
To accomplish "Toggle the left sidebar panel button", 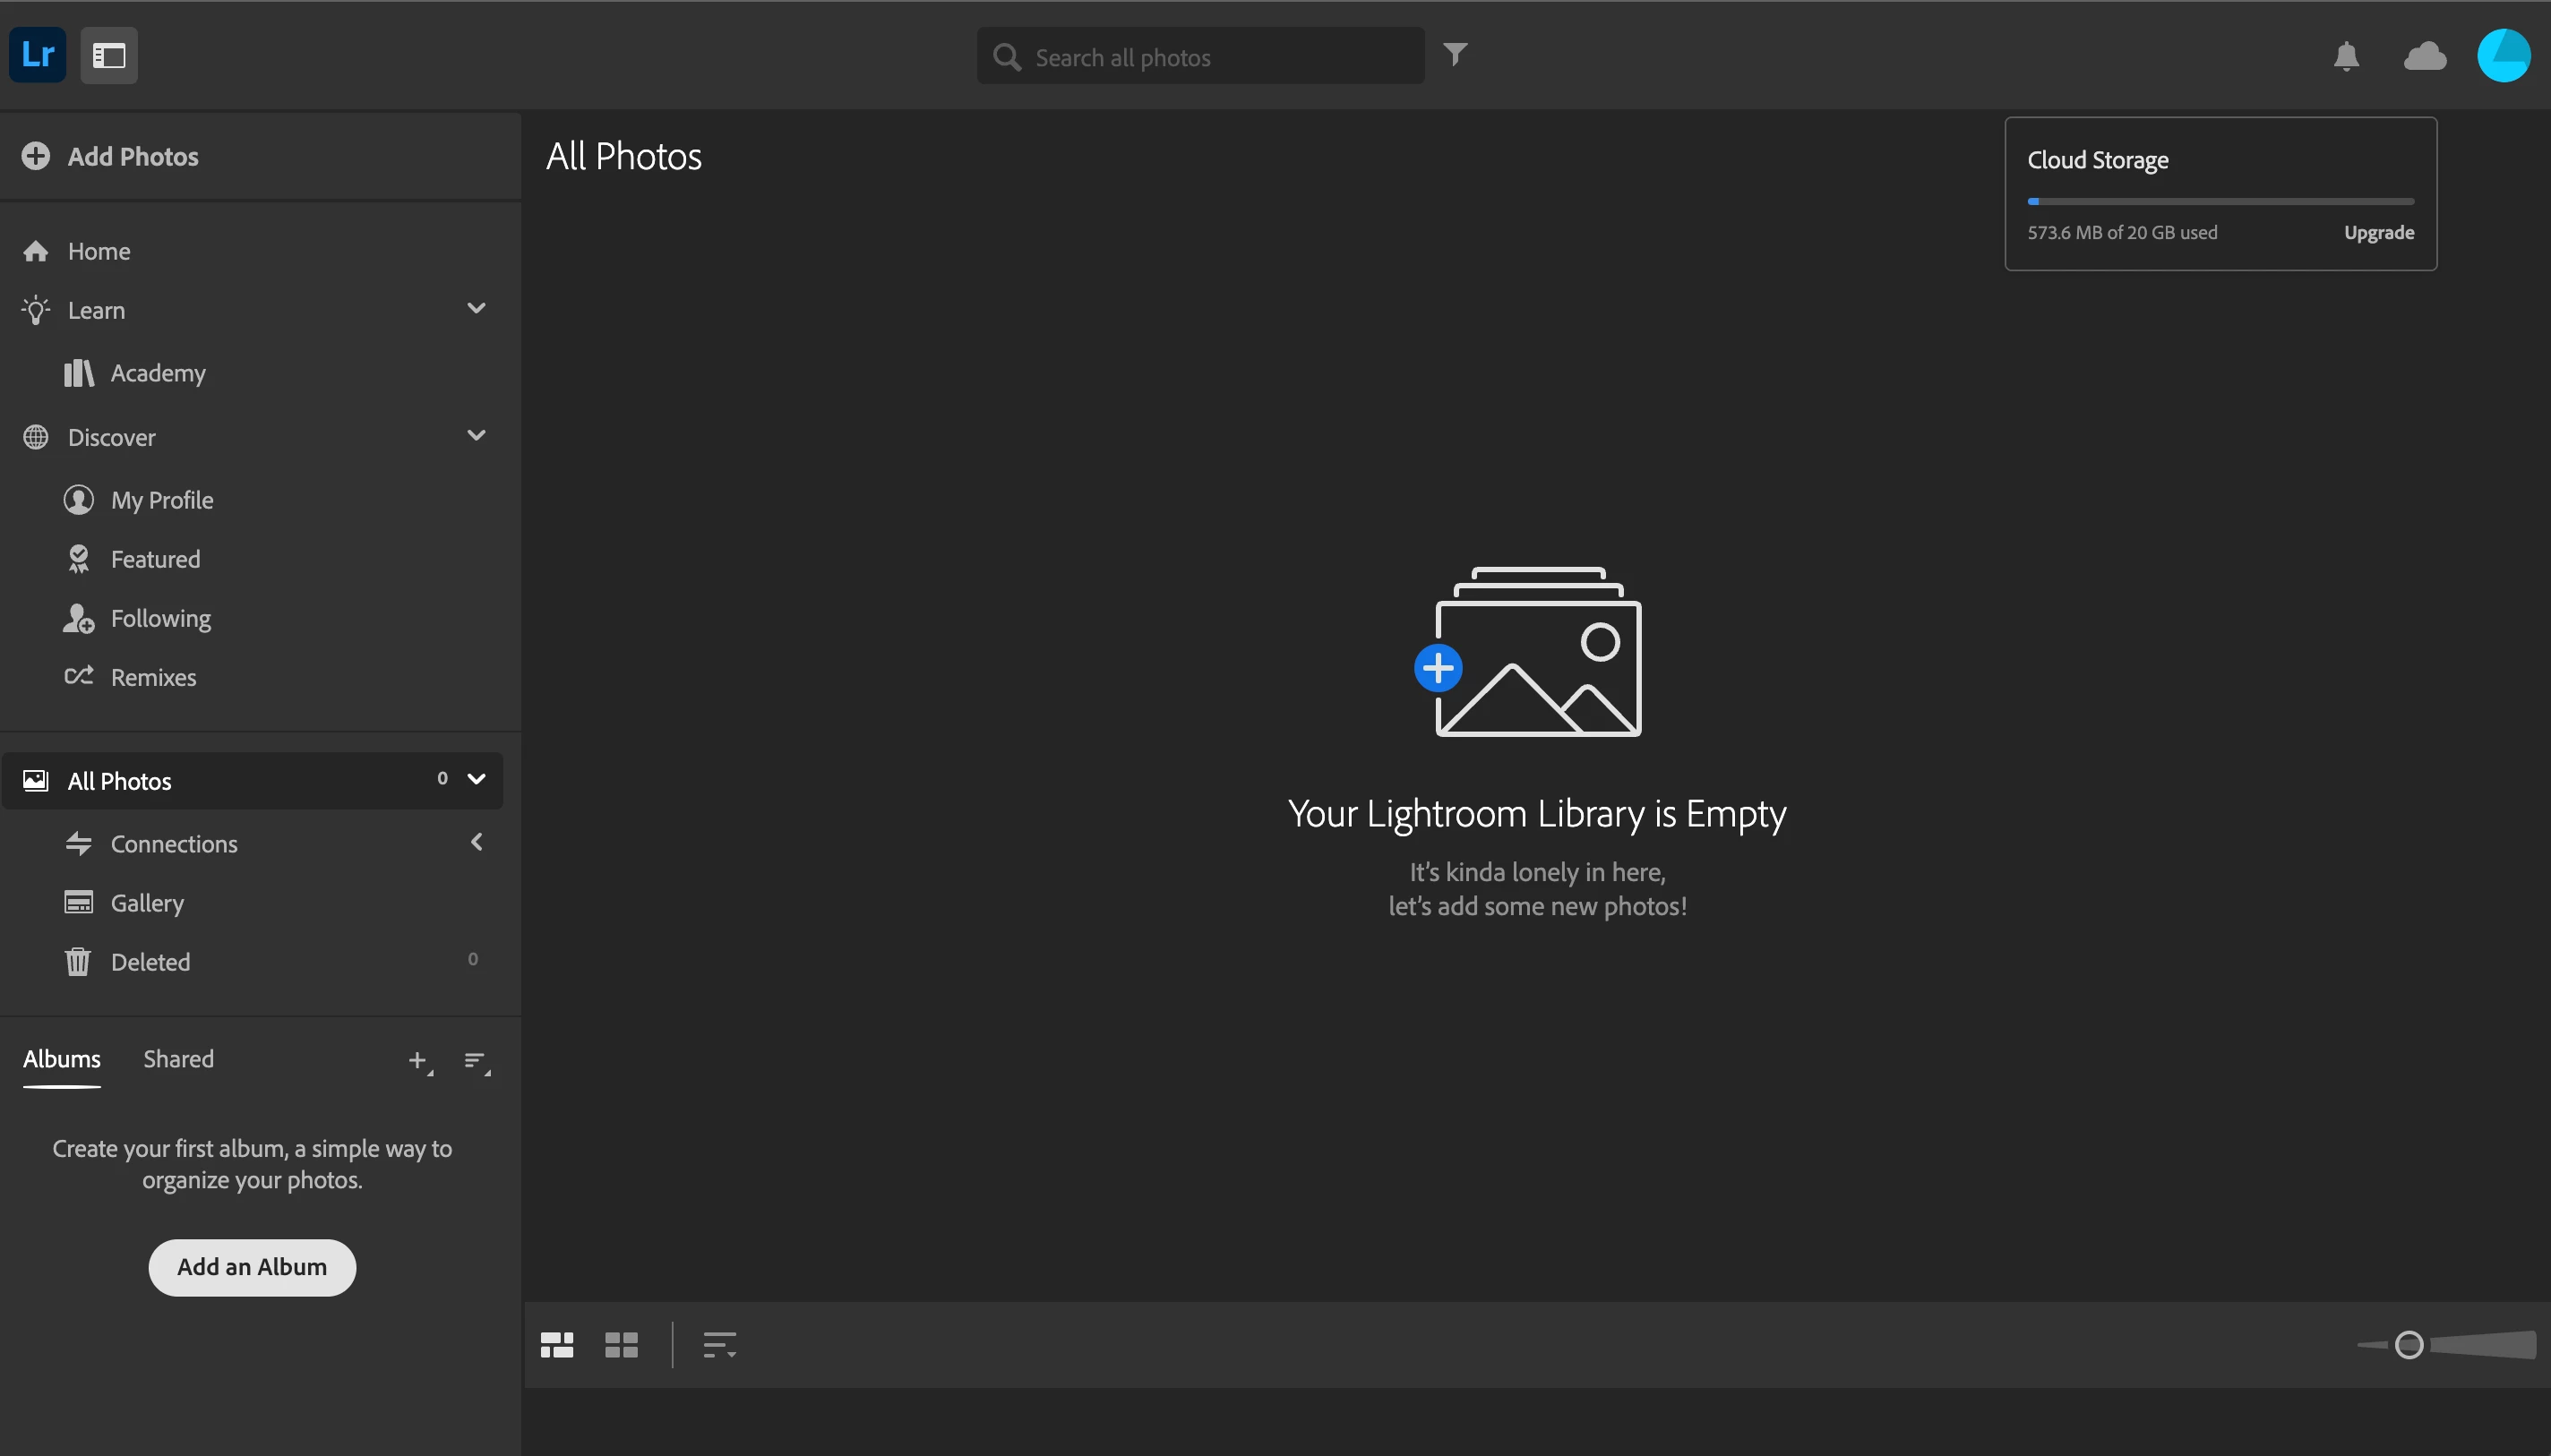I will pos(109,56).
